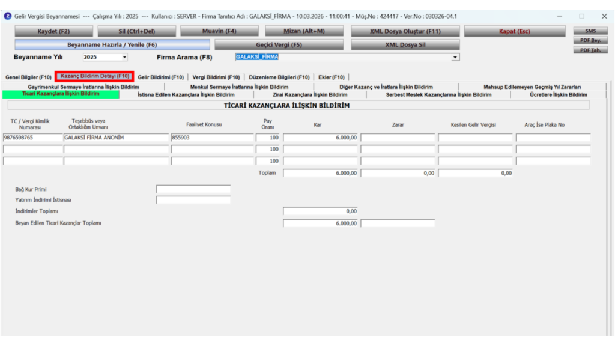Screen dimensions: 615x346
Task: Click the SMS button
Action: click(590, 31)
